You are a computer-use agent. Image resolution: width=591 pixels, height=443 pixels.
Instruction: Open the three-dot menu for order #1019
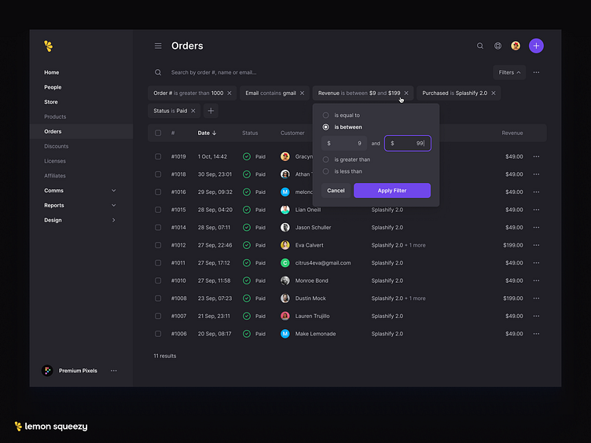(536, 156)
